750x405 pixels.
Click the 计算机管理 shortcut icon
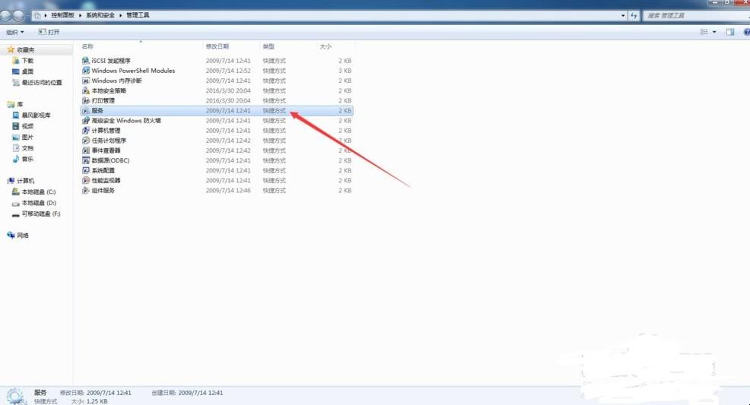coord(86,131)
